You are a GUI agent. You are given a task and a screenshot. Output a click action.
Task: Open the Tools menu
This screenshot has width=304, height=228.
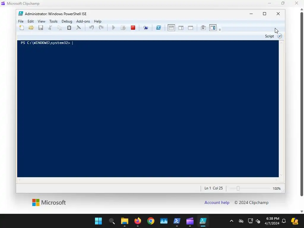coord(53,21)
